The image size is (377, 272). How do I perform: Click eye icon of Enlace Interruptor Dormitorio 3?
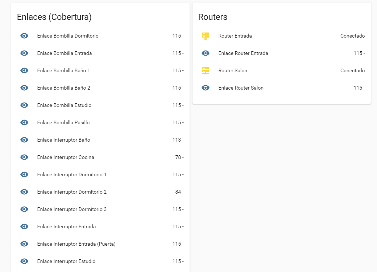pos(24,209)
